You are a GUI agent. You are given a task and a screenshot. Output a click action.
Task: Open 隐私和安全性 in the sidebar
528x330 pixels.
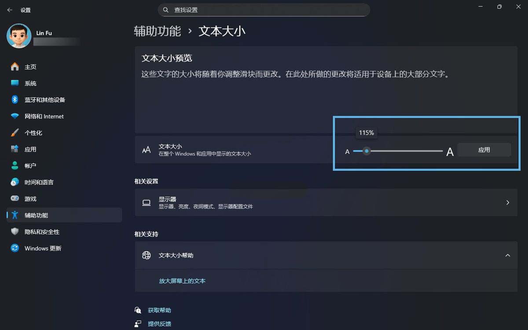click(x=42, y=232)
